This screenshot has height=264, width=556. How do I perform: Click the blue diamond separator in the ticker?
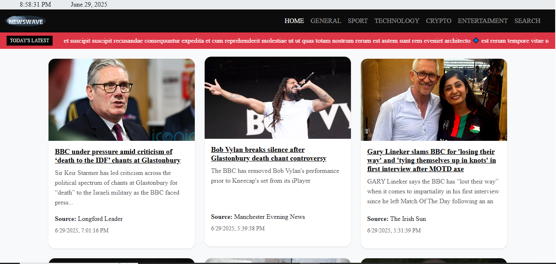[476, 40]
